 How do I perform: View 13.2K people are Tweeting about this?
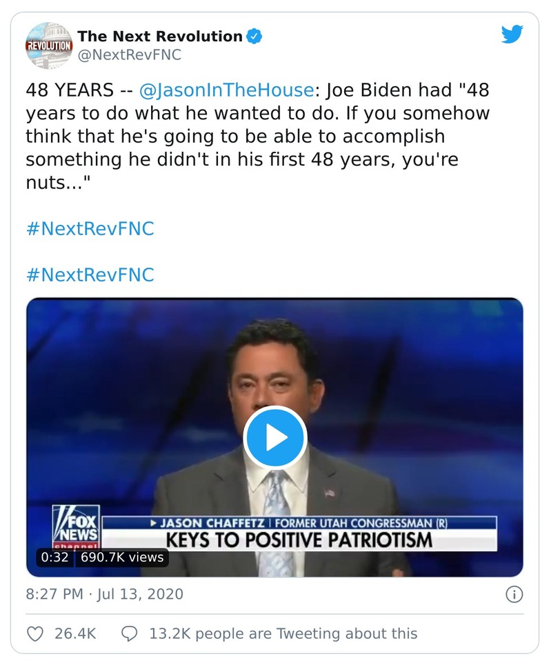coord(283,633)
